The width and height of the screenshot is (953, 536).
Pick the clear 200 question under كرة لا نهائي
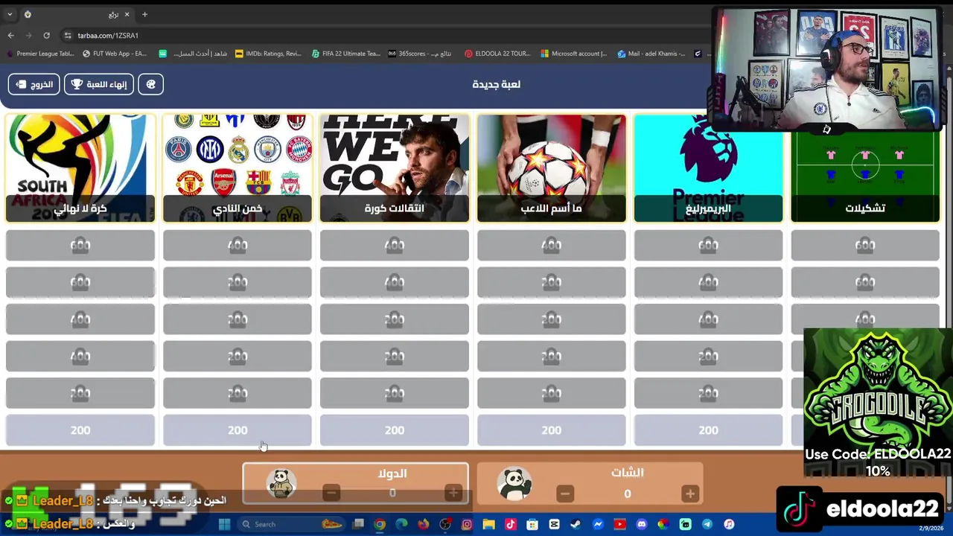(x=80, y=430)
